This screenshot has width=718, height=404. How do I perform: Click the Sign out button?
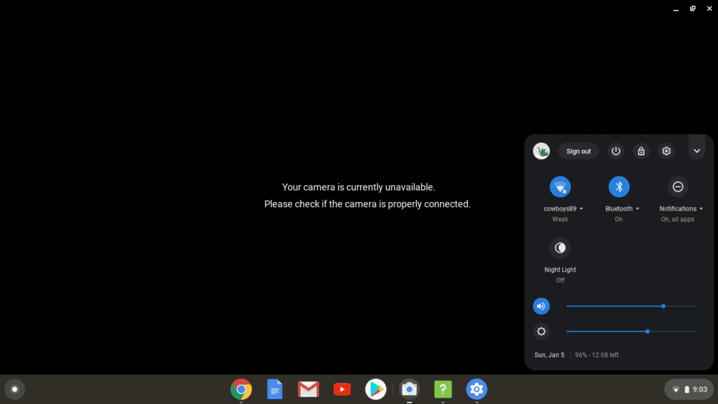[x=578, y=151]
